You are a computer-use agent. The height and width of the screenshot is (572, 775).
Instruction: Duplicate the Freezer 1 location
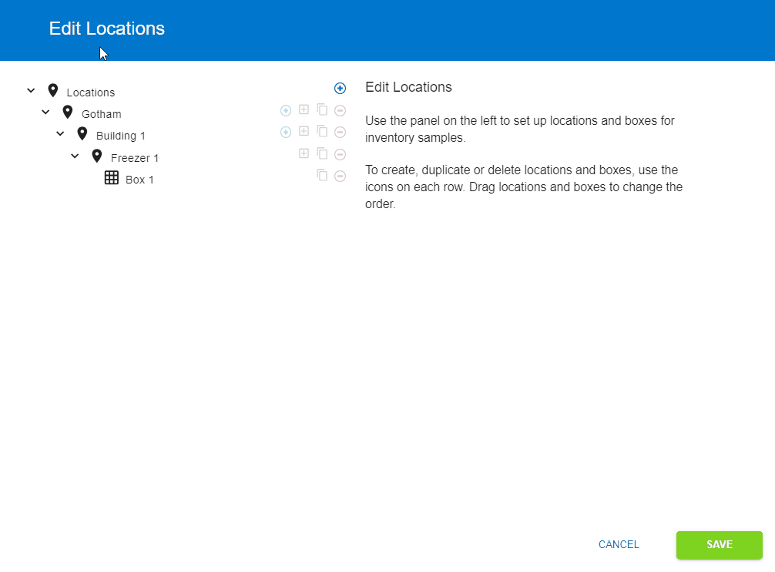point(322,153)
